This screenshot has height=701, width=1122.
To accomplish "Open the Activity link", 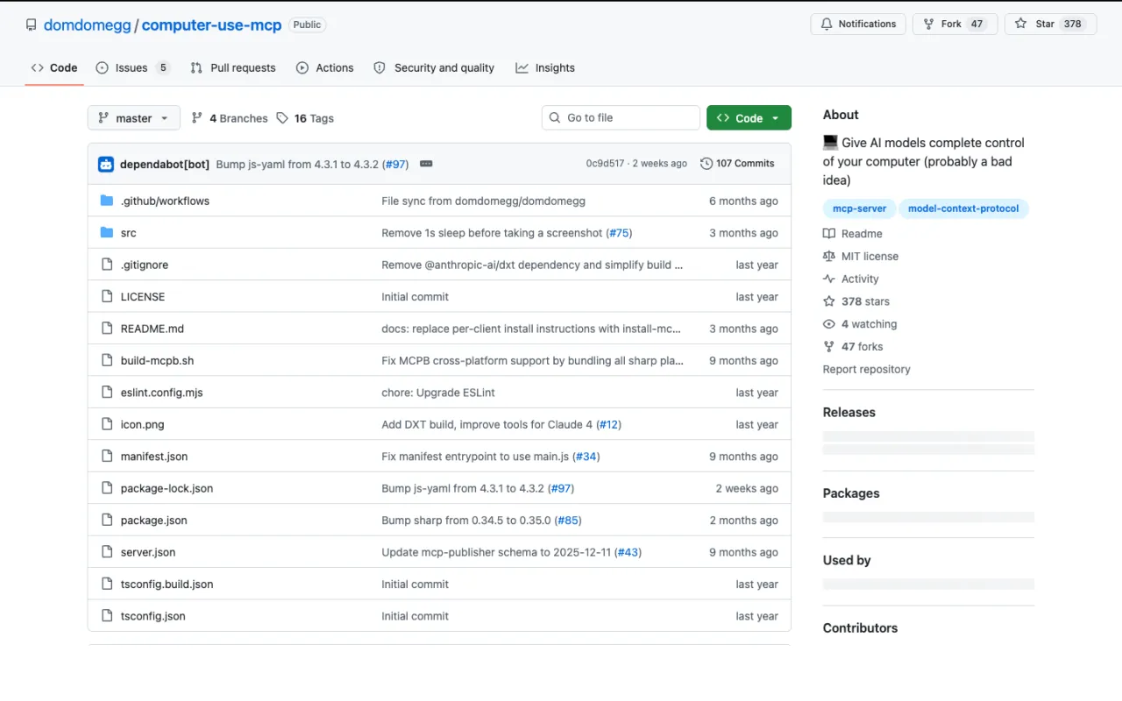I will [851, 279].
